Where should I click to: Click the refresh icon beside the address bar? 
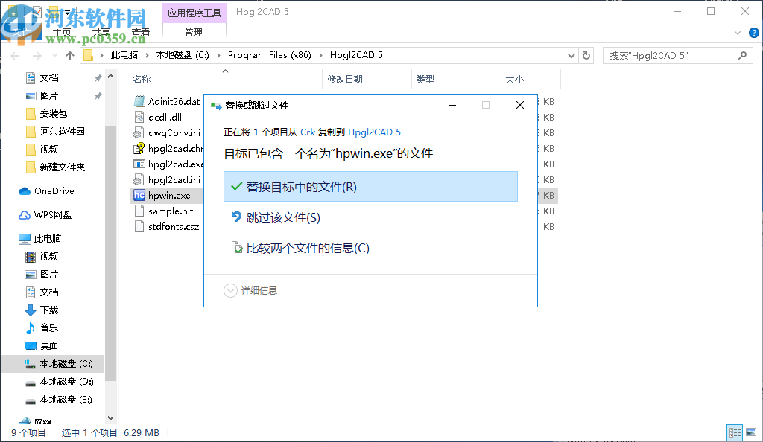point(586,54)
